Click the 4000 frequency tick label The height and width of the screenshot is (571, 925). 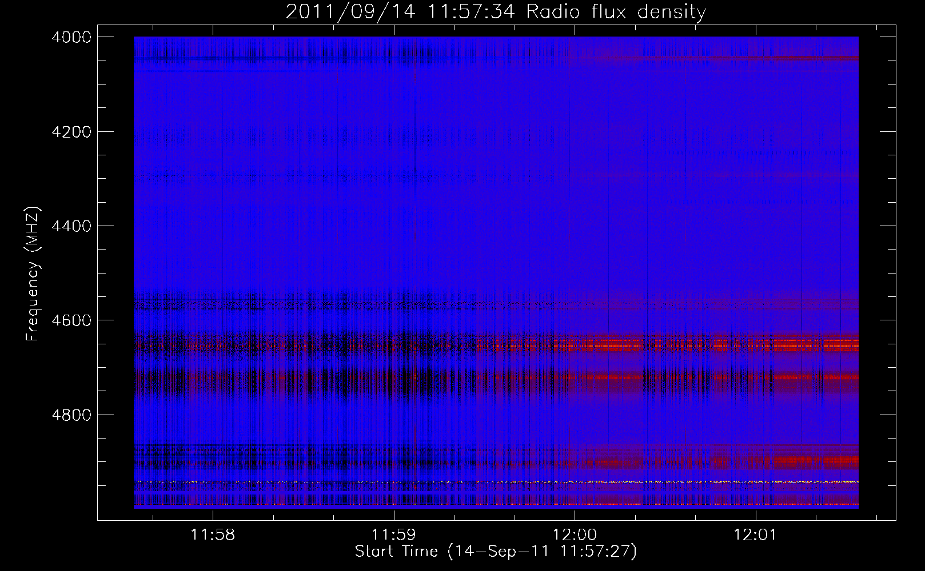pos(71,37)
